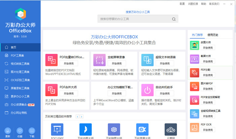236x139 pixels.
Task: Click 开始使用 under 超级文本转语音
Action: pos(165,64)
